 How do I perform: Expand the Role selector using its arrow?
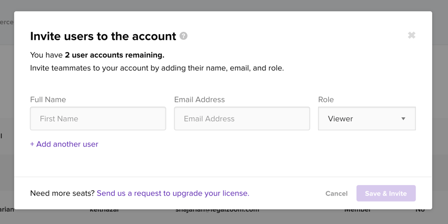[x=403, y=119]
